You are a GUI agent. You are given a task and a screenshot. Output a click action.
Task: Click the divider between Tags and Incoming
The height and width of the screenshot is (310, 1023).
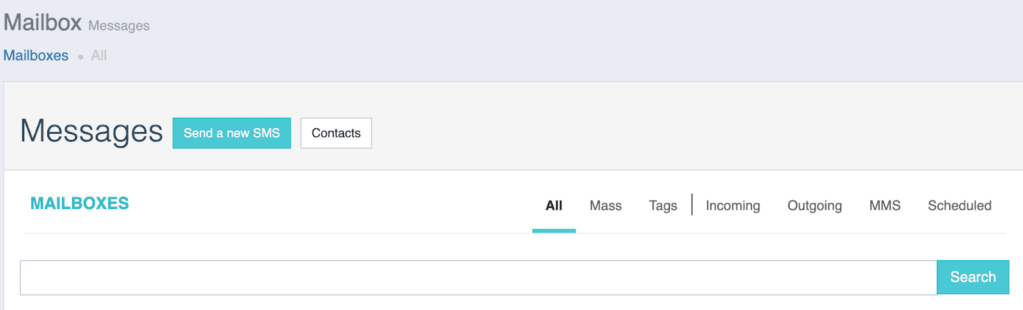(x=692, y=205)
